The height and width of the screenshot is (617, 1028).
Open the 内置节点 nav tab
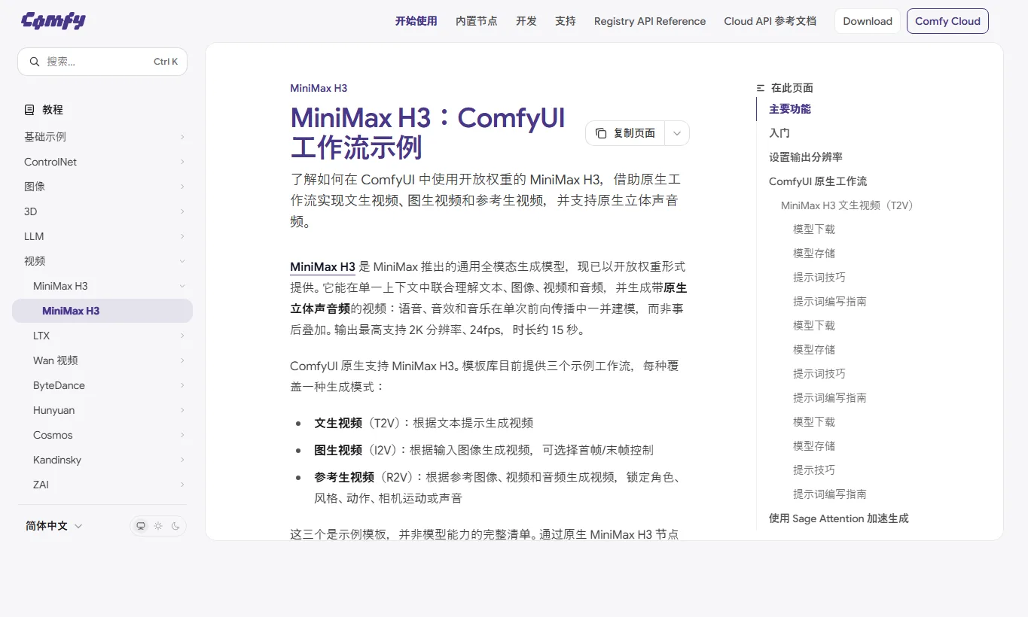pos(477,21)
